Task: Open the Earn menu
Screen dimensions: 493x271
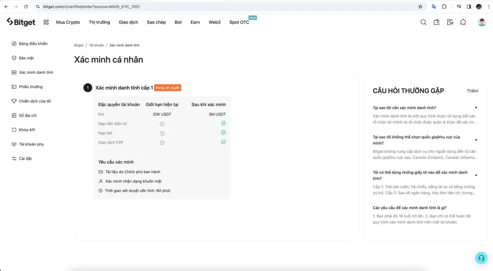Action: pyautogui.click(x=195, y=22)
